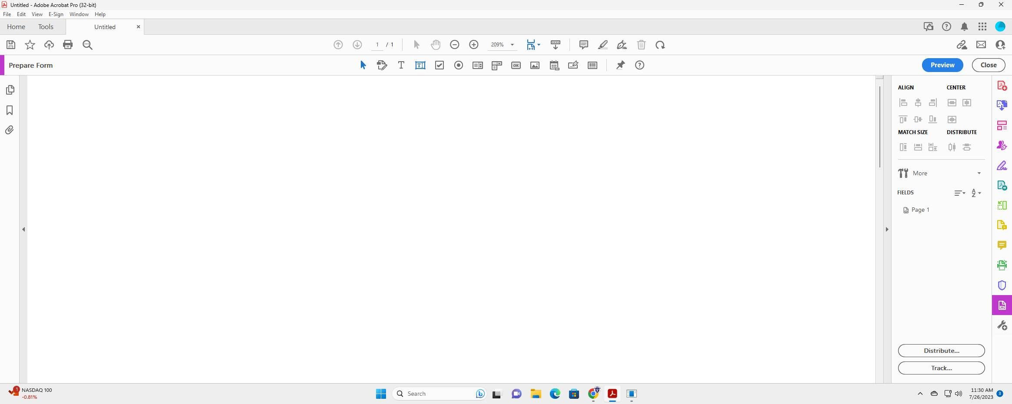Open bookmarks panel
The height and width of the screenshot is (404, 1012).
coord(10,110)
